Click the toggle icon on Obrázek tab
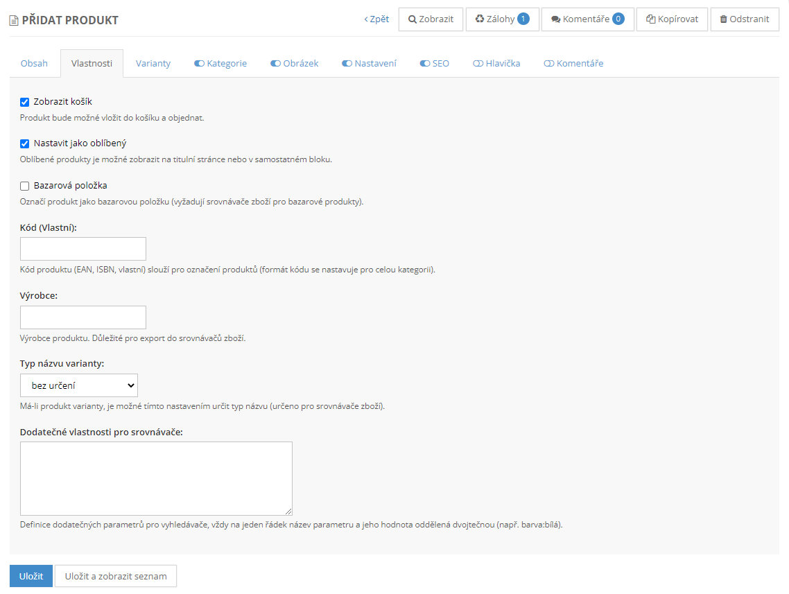The height and width of the screenshot is (594, 789). 275,63
